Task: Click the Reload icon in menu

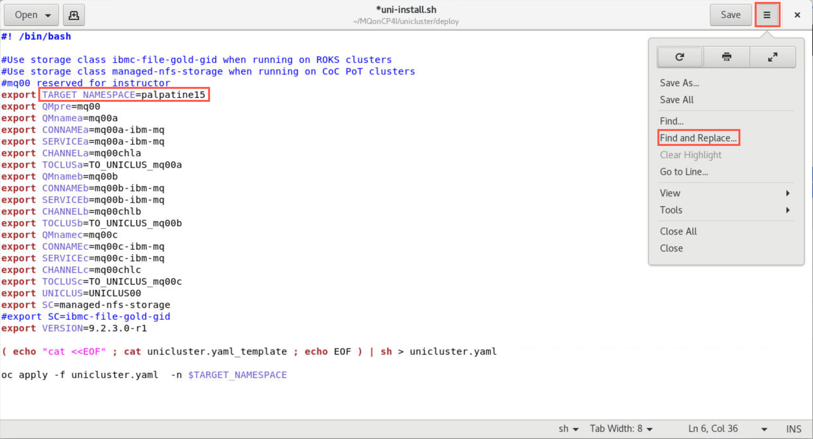Action: (x=680, y=57)
